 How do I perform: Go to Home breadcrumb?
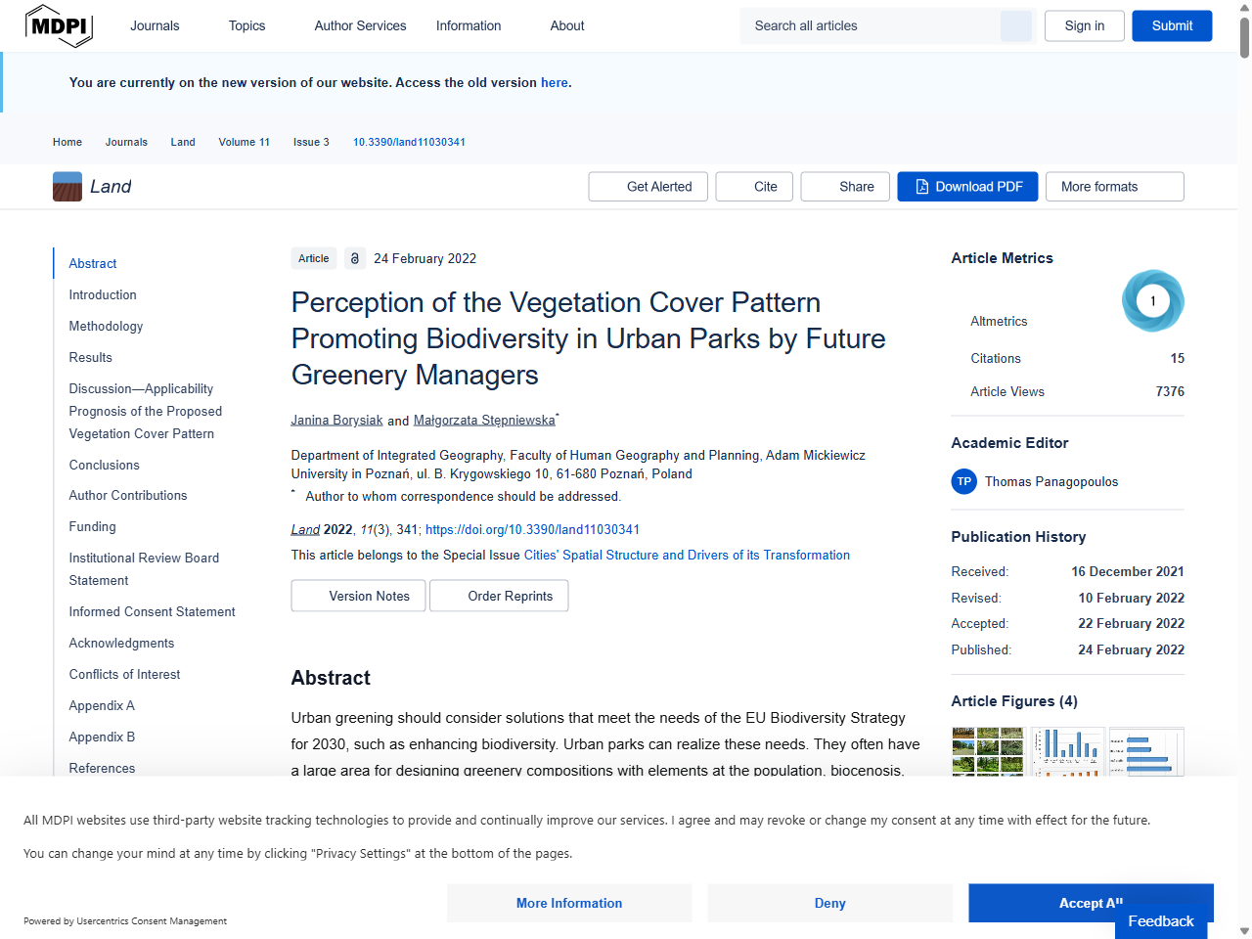click(67, 142)
